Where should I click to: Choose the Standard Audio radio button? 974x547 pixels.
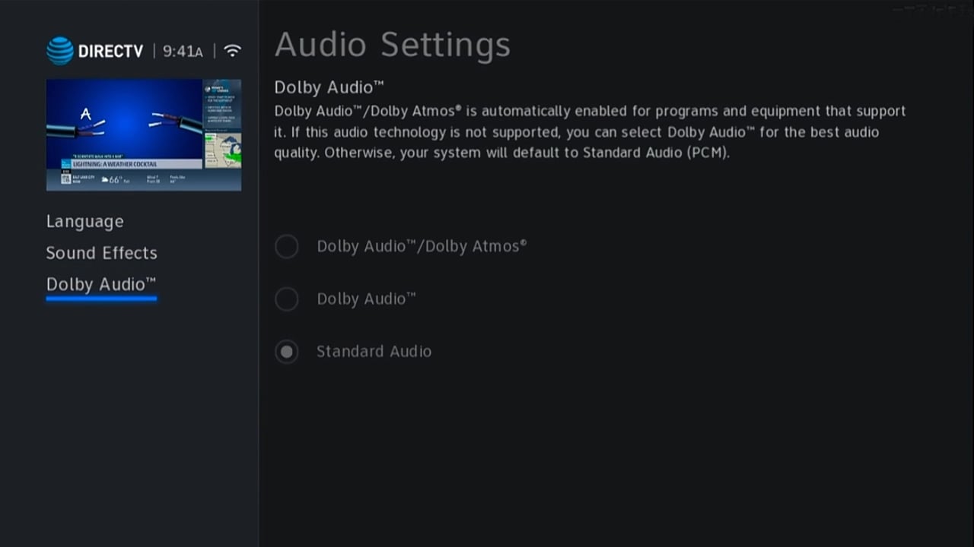point(287,351)
